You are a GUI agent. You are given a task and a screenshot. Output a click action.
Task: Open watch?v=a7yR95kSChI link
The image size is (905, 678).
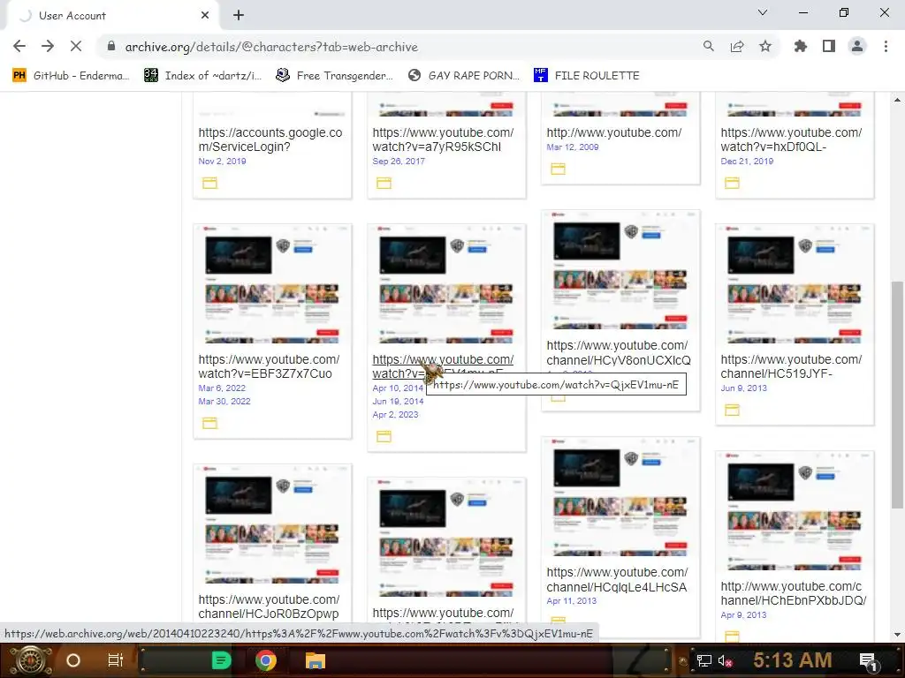[443, 139]
